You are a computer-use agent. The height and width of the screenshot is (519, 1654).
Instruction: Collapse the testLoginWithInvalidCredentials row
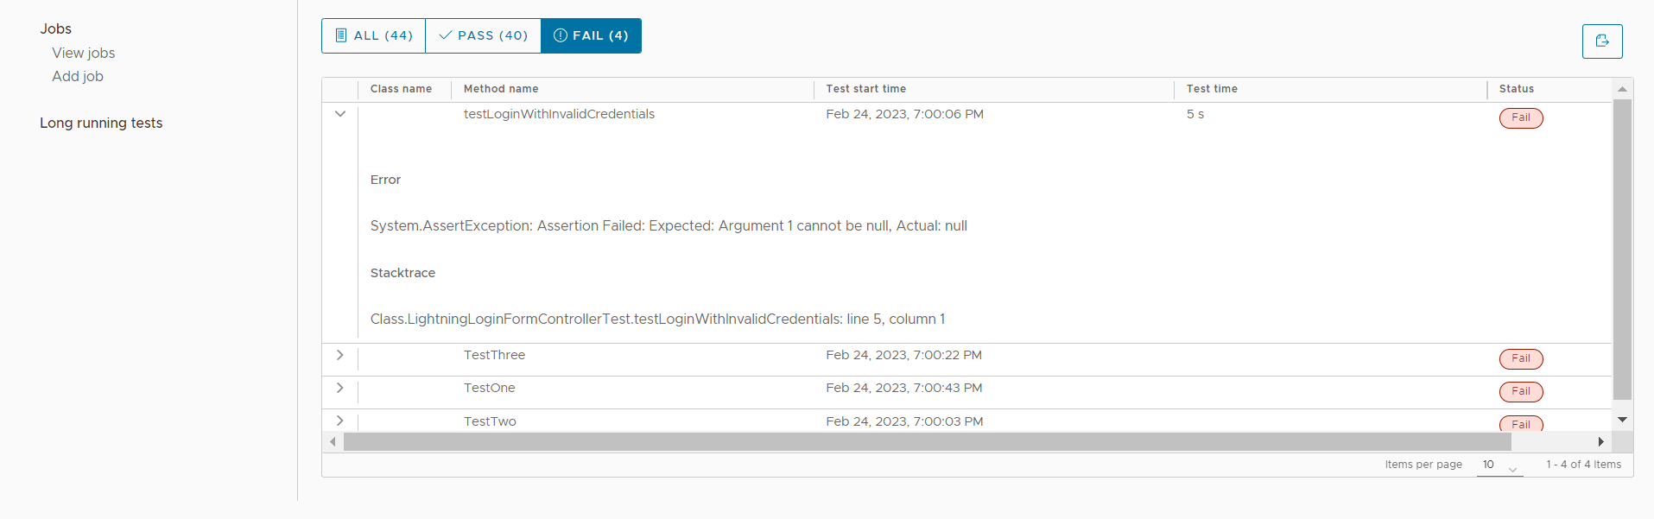(340, 114)
